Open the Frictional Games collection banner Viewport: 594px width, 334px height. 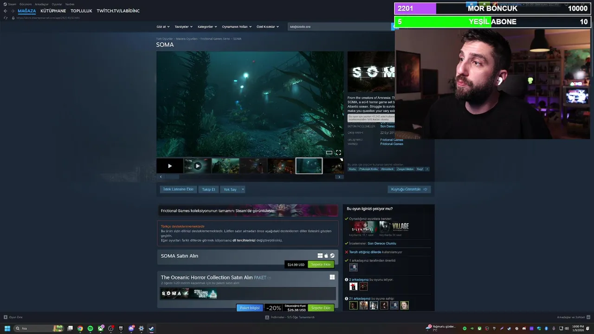coord(248,211)
